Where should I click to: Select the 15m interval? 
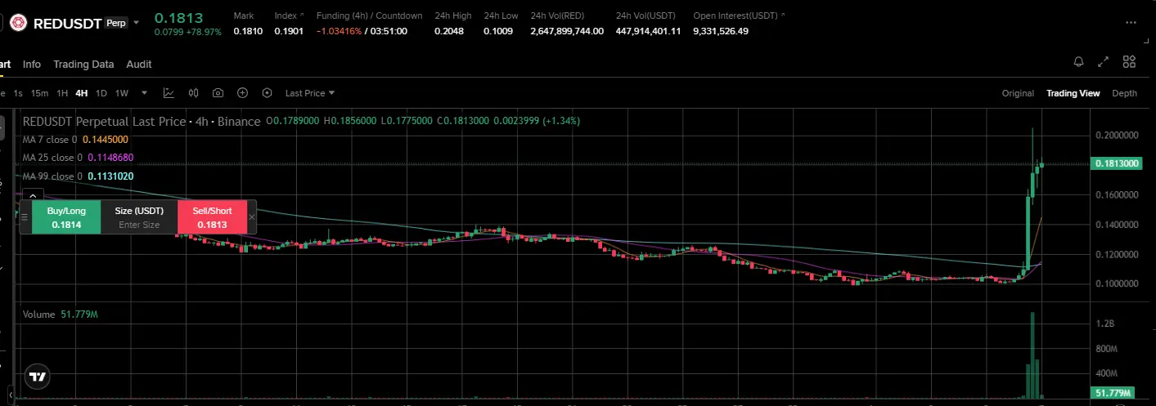[x=39, y=93]
